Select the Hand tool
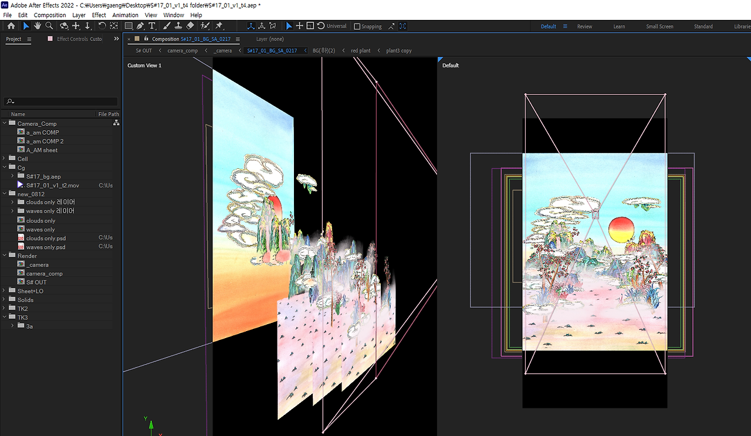 point(38,26)
